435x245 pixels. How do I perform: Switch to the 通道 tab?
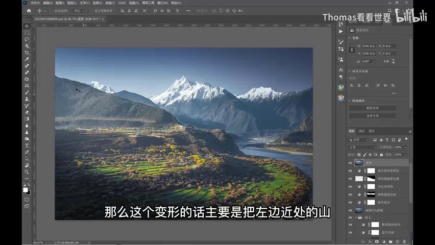[x=361, y=131]
